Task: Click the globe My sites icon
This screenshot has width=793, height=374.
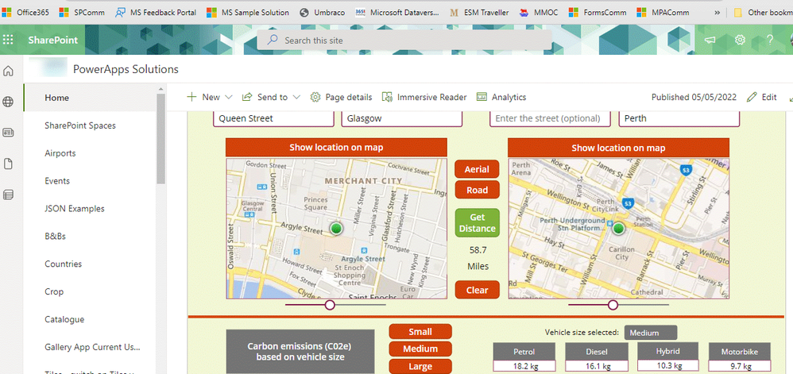Action: (x=8, y=102)
